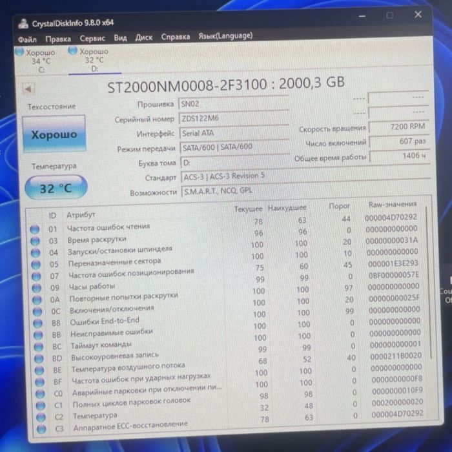The image size is (452, 452).
Task: Click status icon for attribute BF
Action: click(40, 382)
